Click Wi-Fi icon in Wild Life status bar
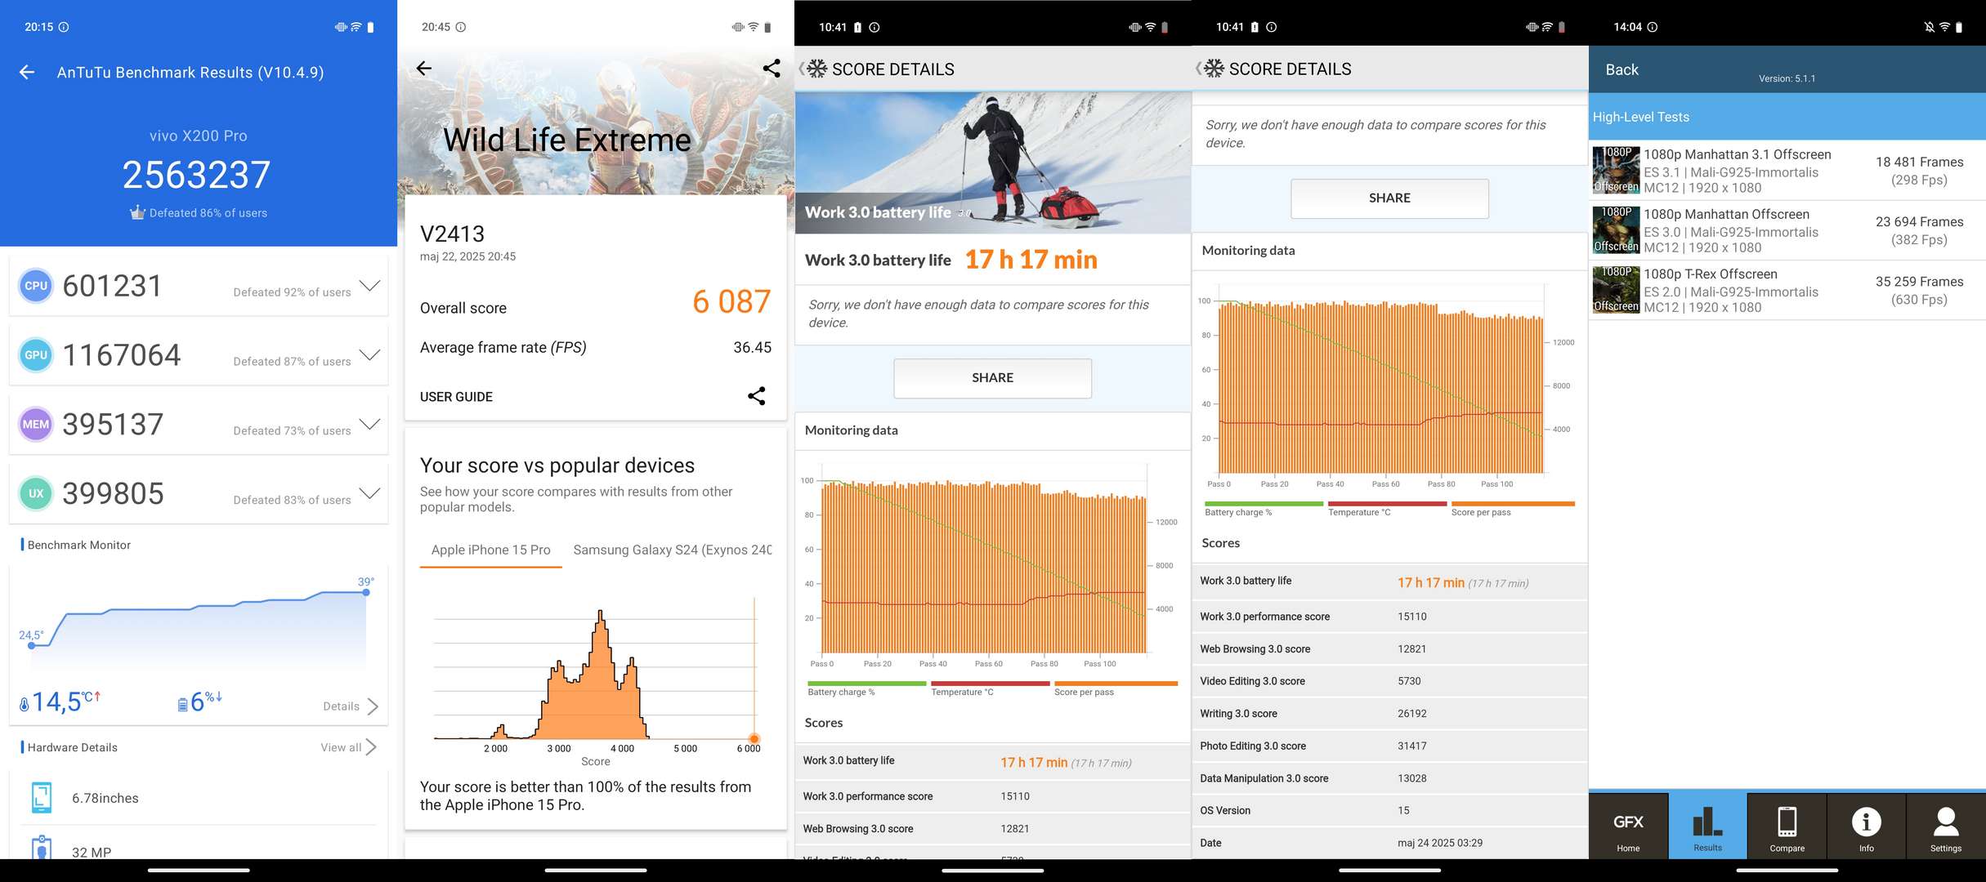This screenshot has width=1986, height=882. coord(754,27)
